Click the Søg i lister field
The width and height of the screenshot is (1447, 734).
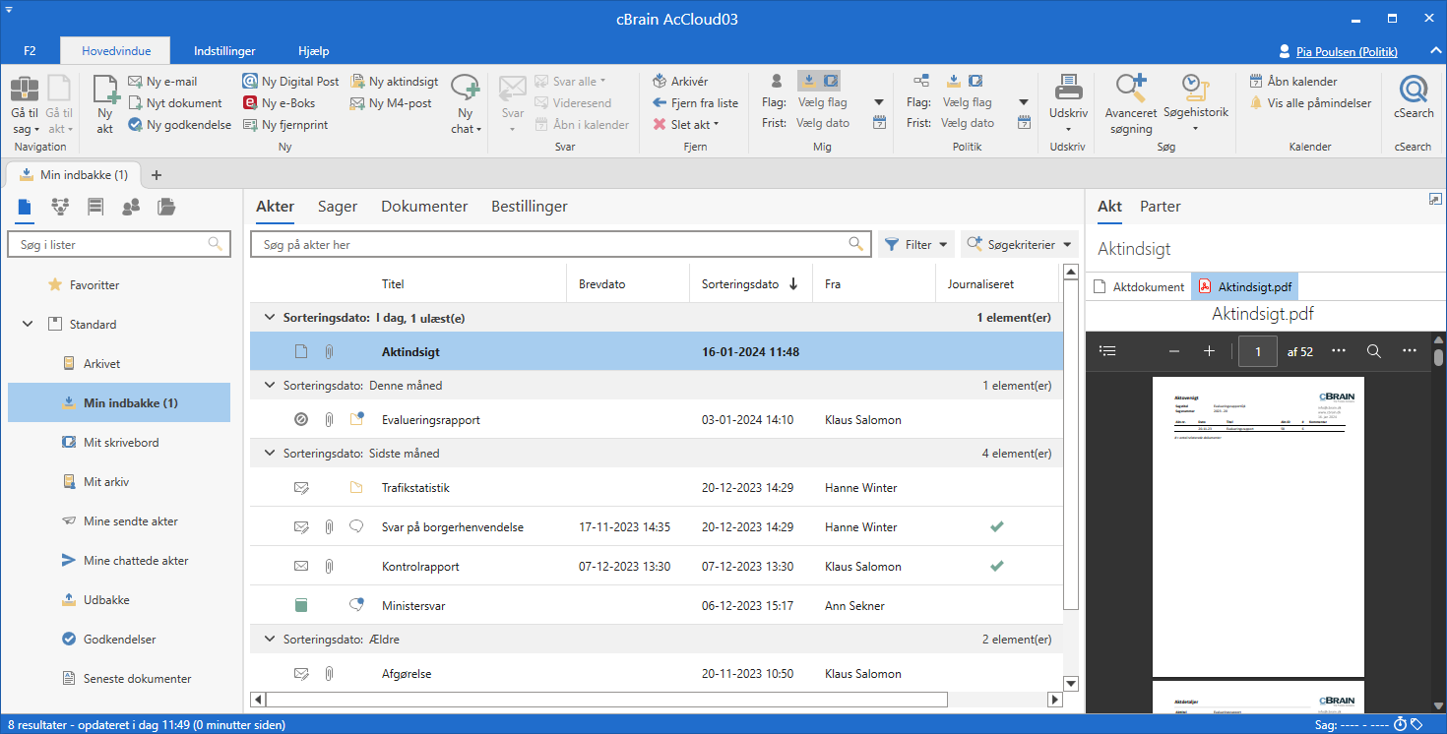(x=118, y=244)
